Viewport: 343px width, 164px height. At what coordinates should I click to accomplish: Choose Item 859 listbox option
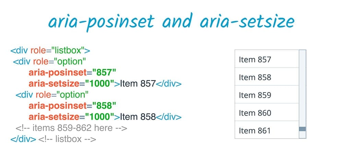pyautogui.click(x=267, y=95)
